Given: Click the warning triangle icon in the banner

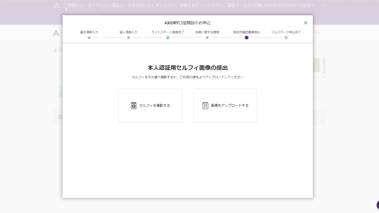Looking at the screenshot, I should point(57,5).
